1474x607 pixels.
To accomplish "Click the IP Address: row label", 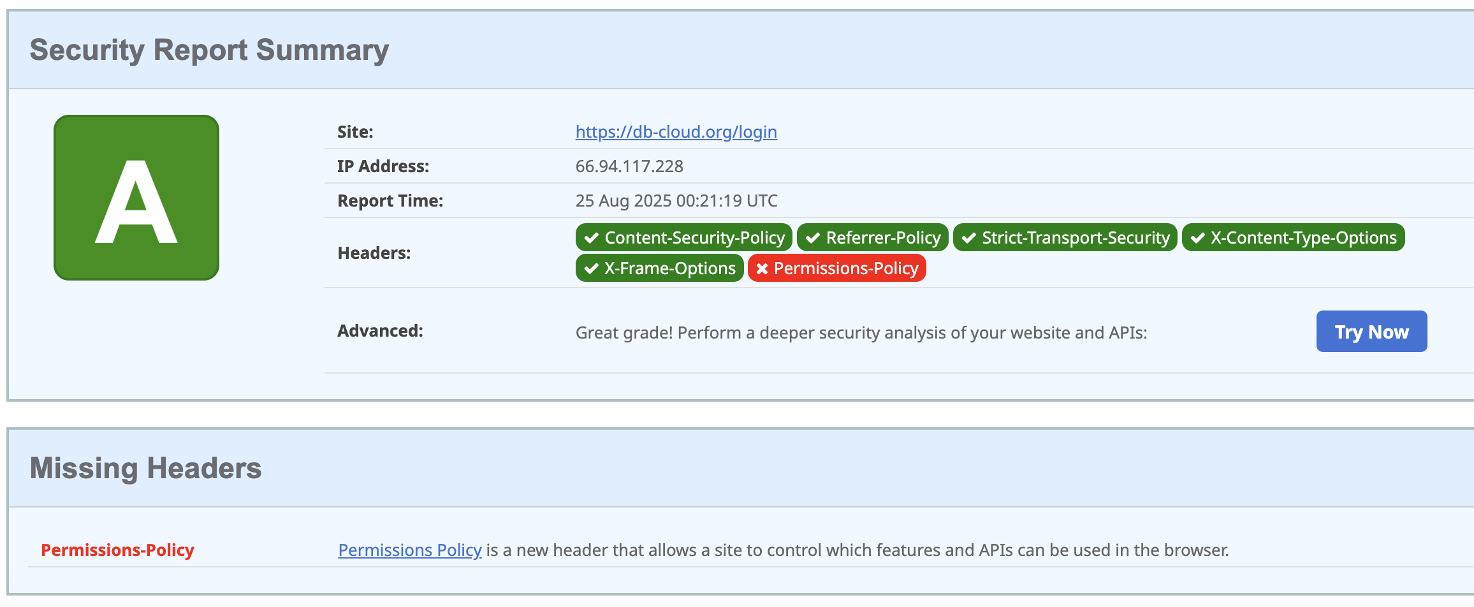I will [383, 166].
